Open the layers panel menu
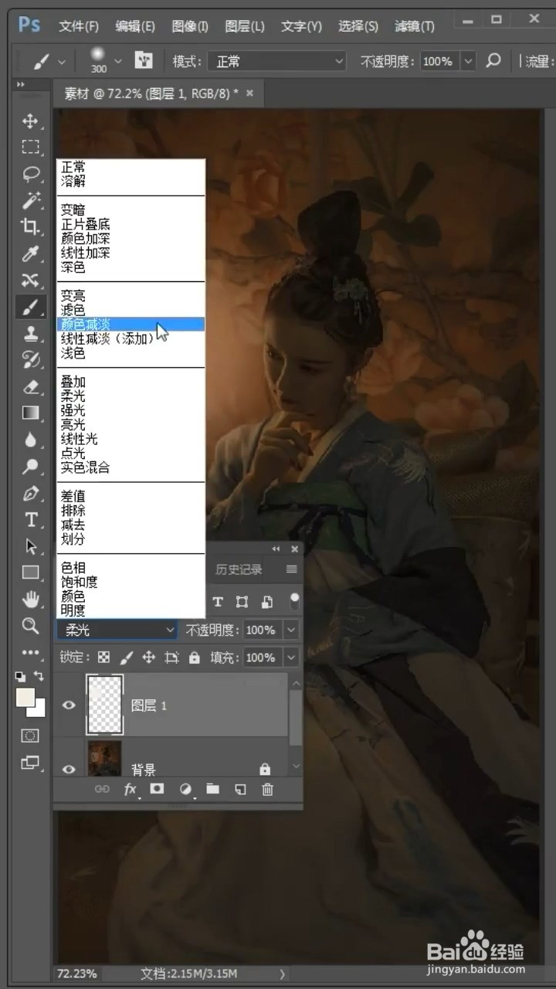This screenshot has height=989, width=556. 291,569
